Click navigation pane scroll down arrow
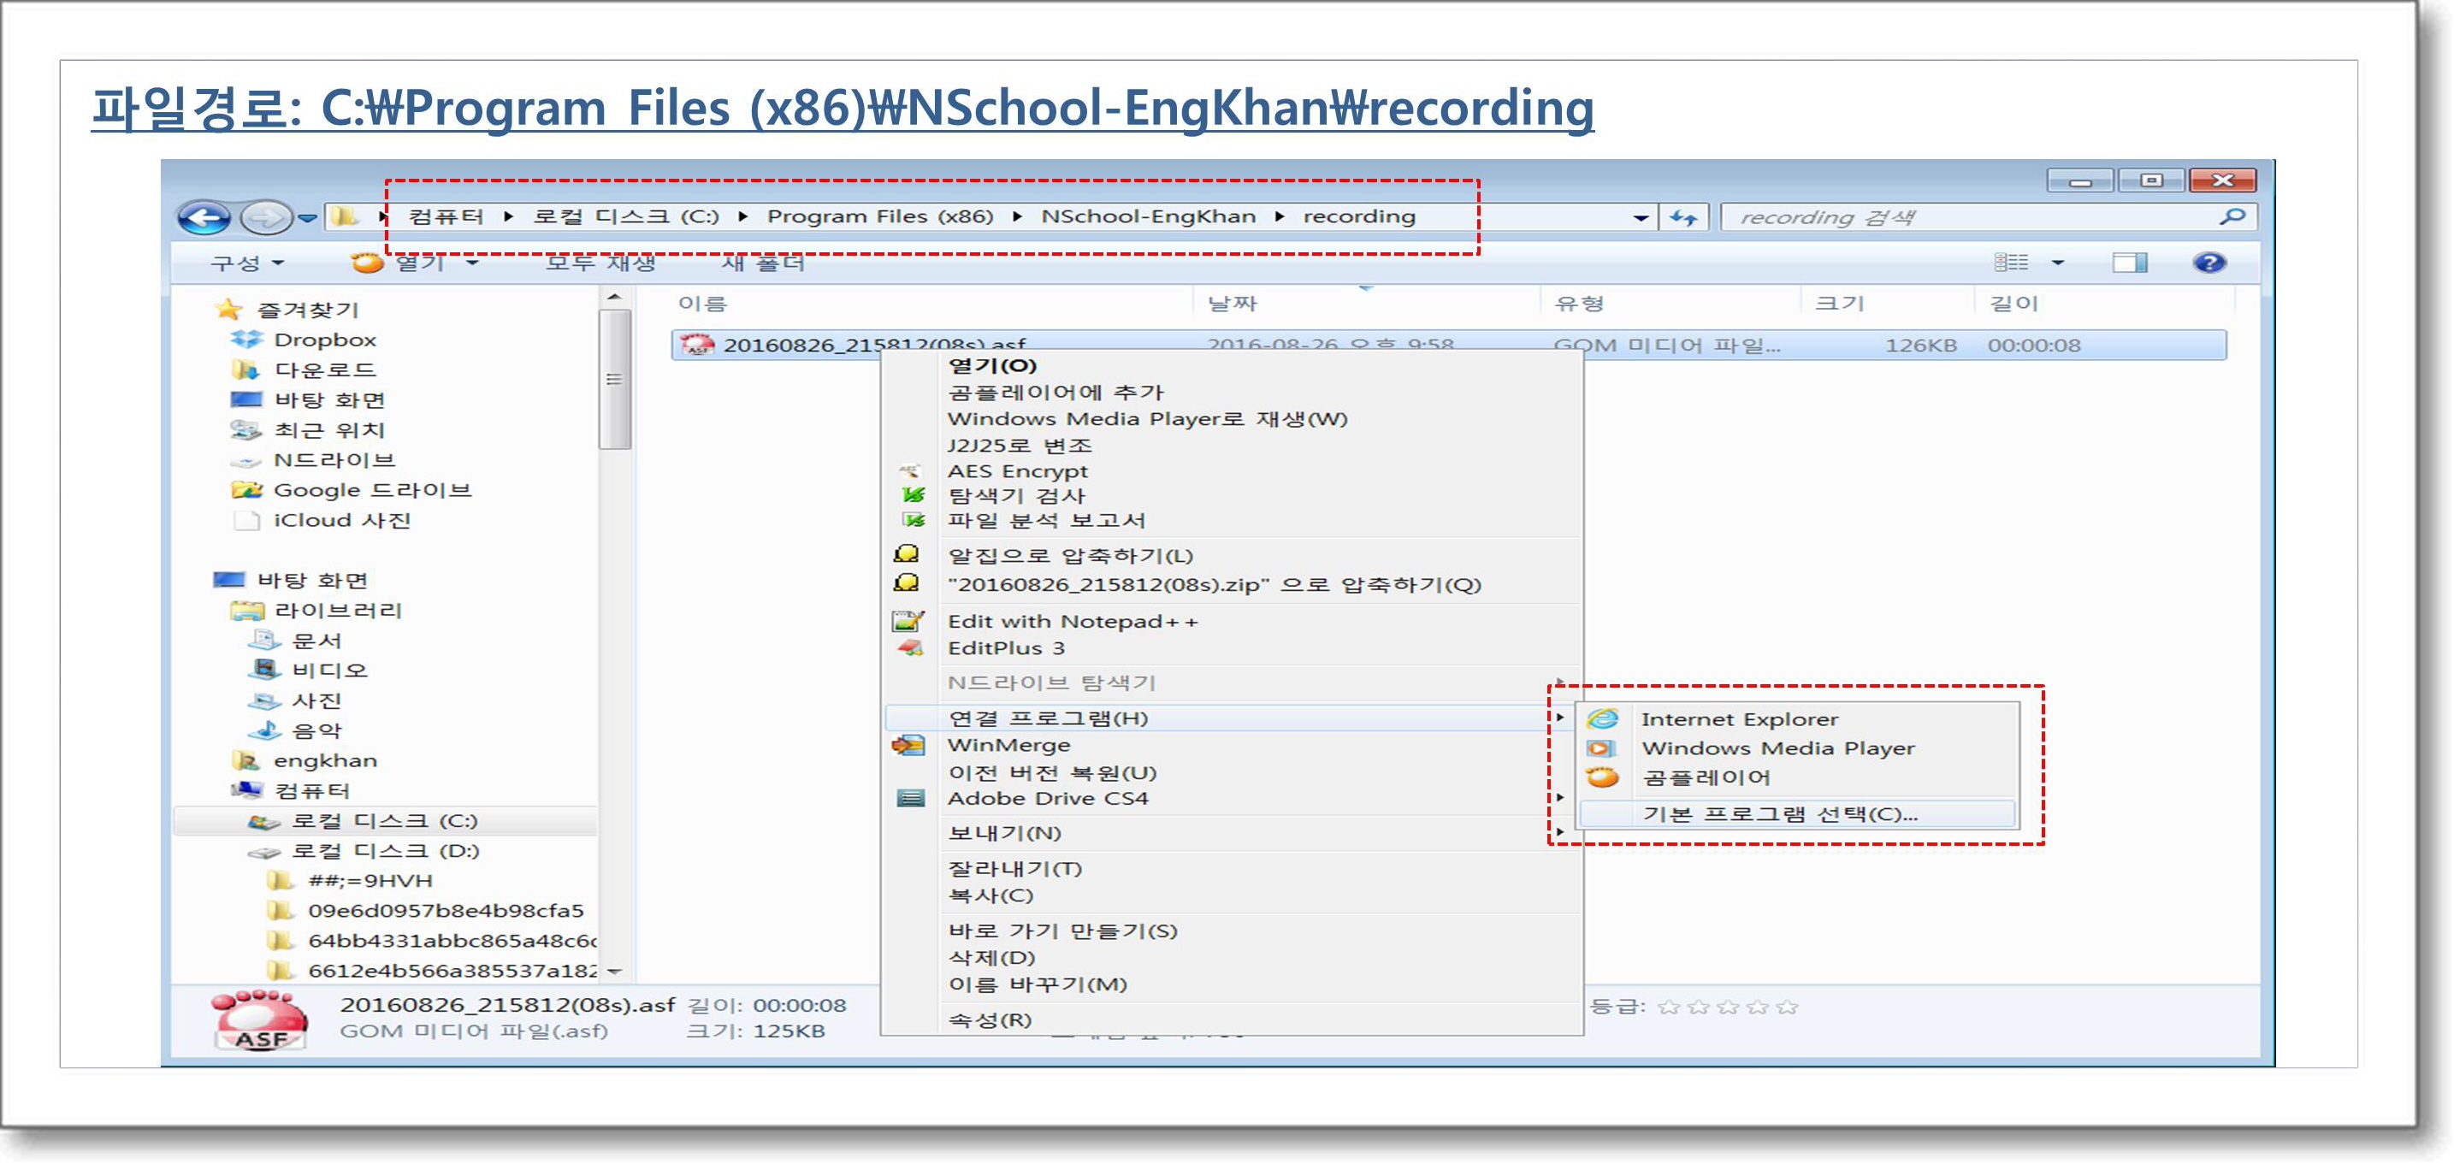This screenshot has height=1164, width=2454. 614,972
